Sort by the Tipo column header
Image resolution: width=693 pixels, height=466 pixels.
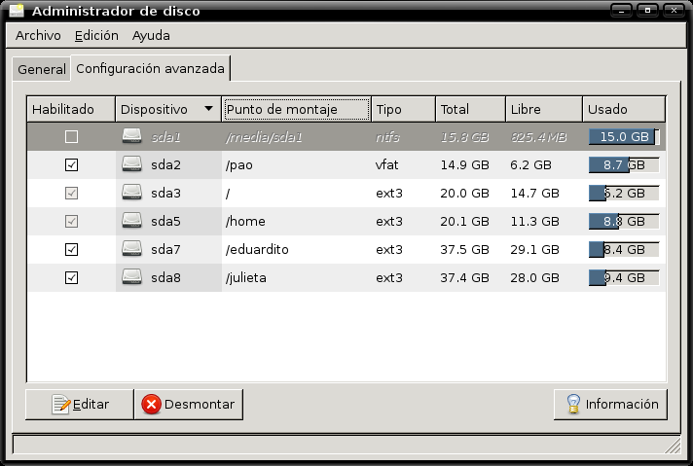pyautogui.click(x=401, y=110)
